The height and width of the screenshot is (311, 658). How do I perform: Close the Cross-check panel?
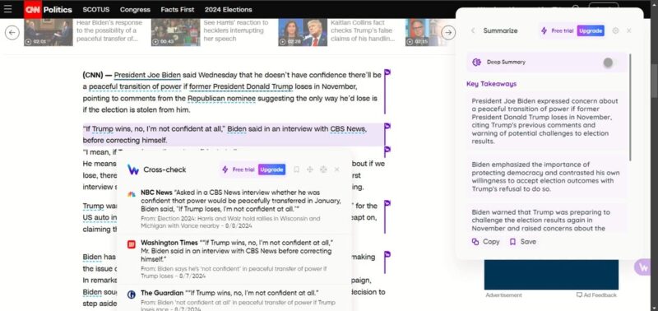(x=336, y=169)
